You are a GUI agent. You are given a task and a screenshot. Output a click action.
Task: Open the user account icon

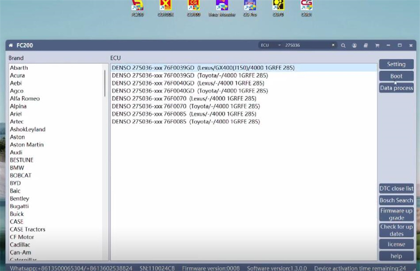tap(354, 46)
